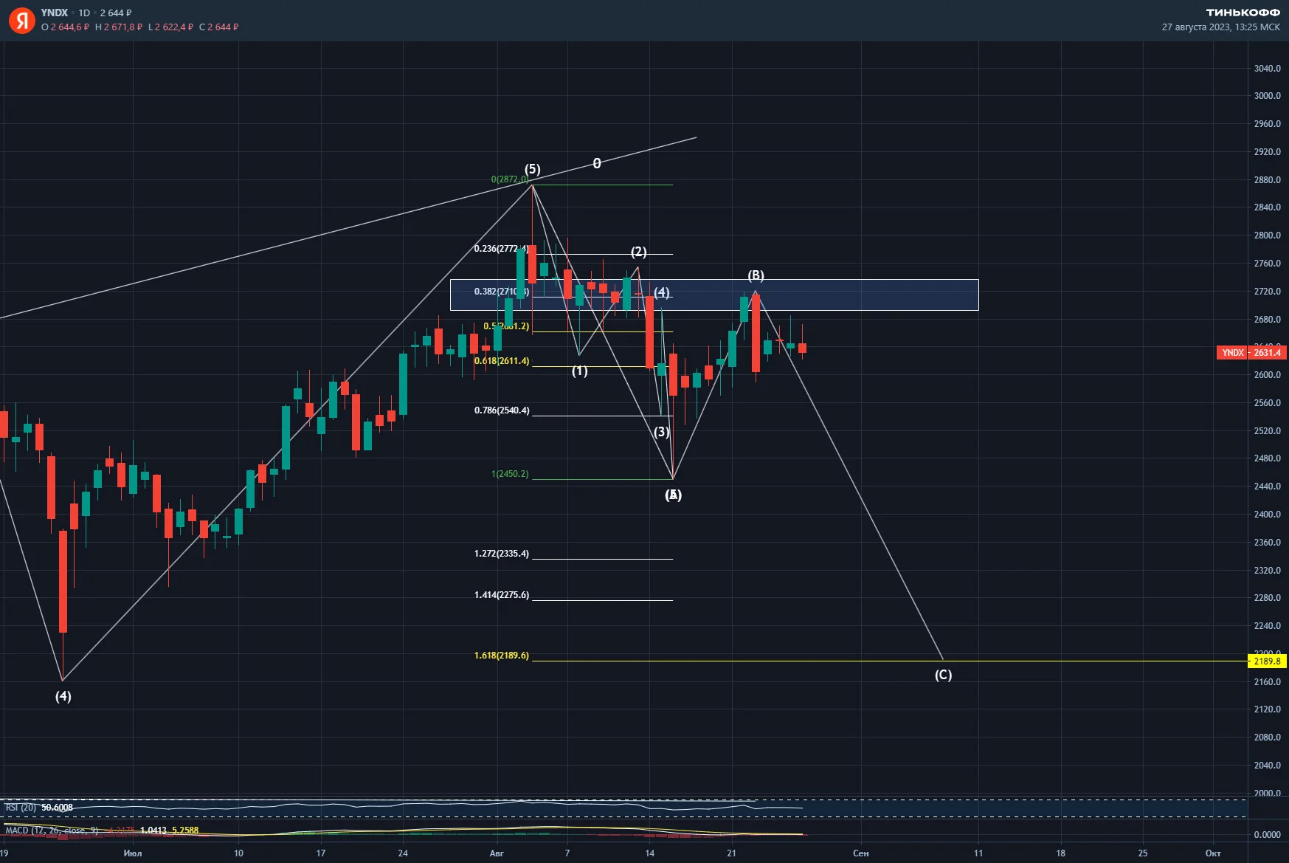Click the 3040.0 price axis value

[1267, 69]
